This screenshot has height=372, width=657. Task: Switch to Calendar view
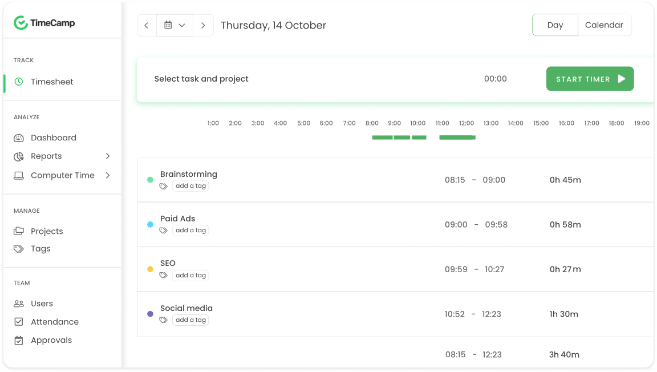click(604, 25)
